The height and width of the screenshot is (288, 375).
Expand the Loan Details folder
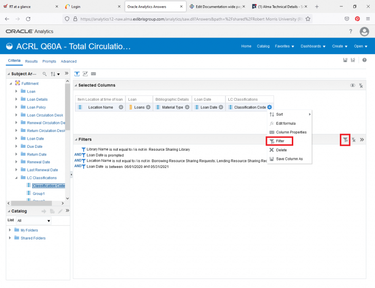16,99
